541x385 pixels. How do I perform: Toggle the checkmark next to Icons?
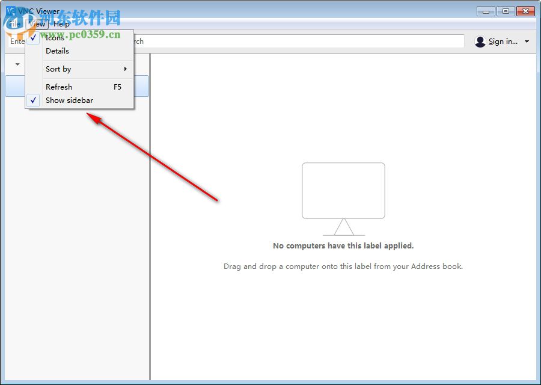coord(34,37)
